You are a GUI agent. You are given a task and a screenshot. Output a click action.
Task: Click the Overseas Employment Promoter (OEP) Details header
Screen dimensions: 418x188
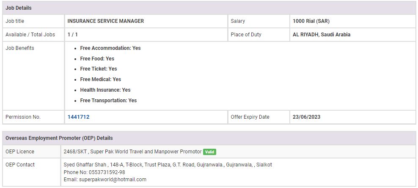click(59, 138)
